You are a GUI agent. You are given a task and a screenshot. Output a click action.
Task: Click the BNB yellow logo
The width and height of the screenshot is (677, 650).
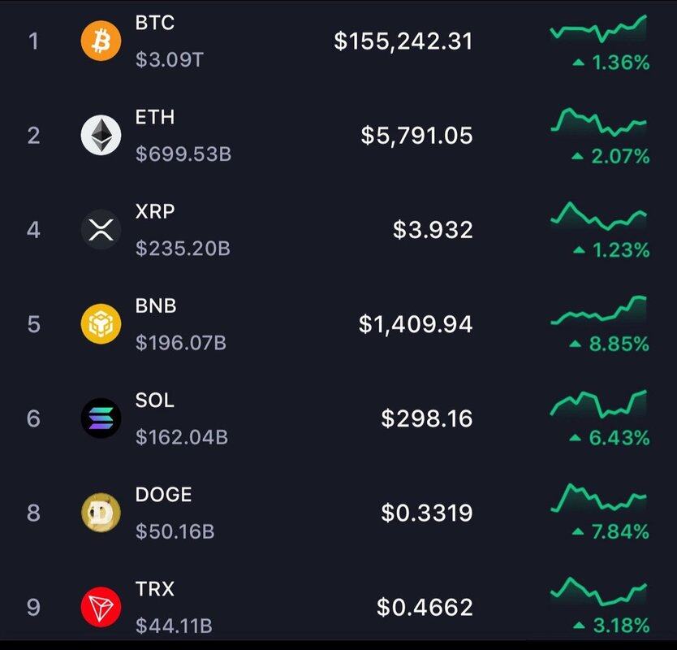pos(101,323)
